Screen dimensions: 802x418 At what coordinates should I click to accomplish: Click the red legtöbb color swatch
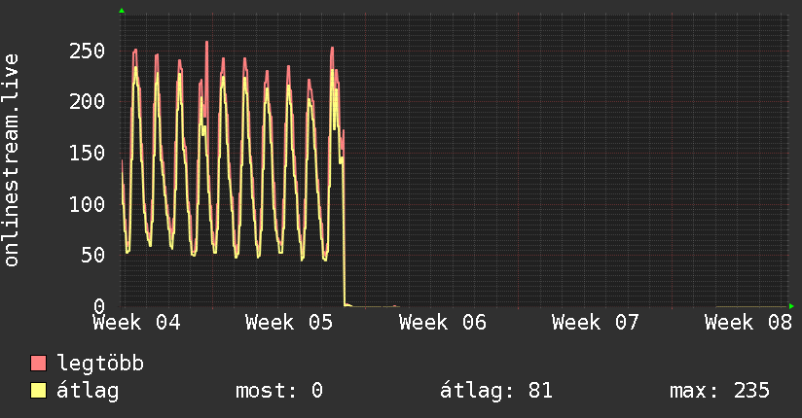coord(39,364)
